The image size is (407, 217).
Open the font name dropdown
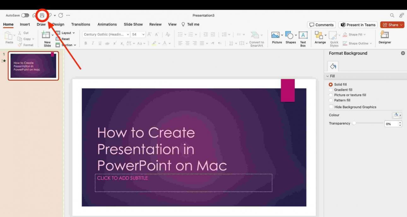click(x=127, y=34)
